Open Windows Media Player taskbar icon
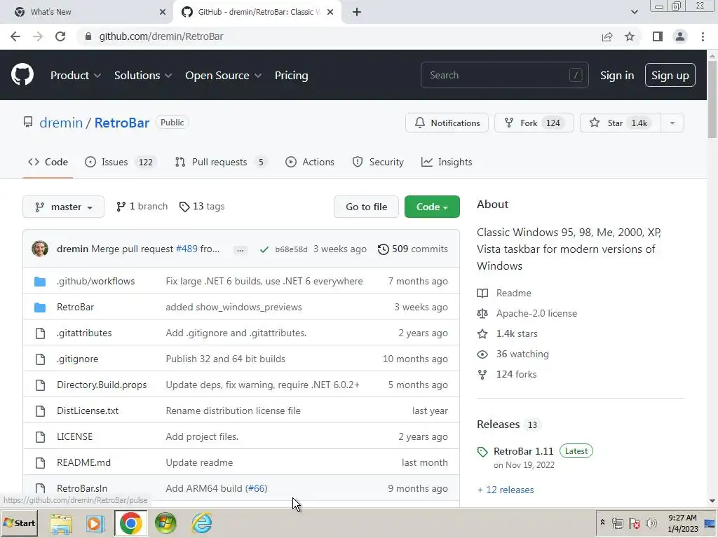The height and width of the screenshot is (538, 718). (95, 523)
